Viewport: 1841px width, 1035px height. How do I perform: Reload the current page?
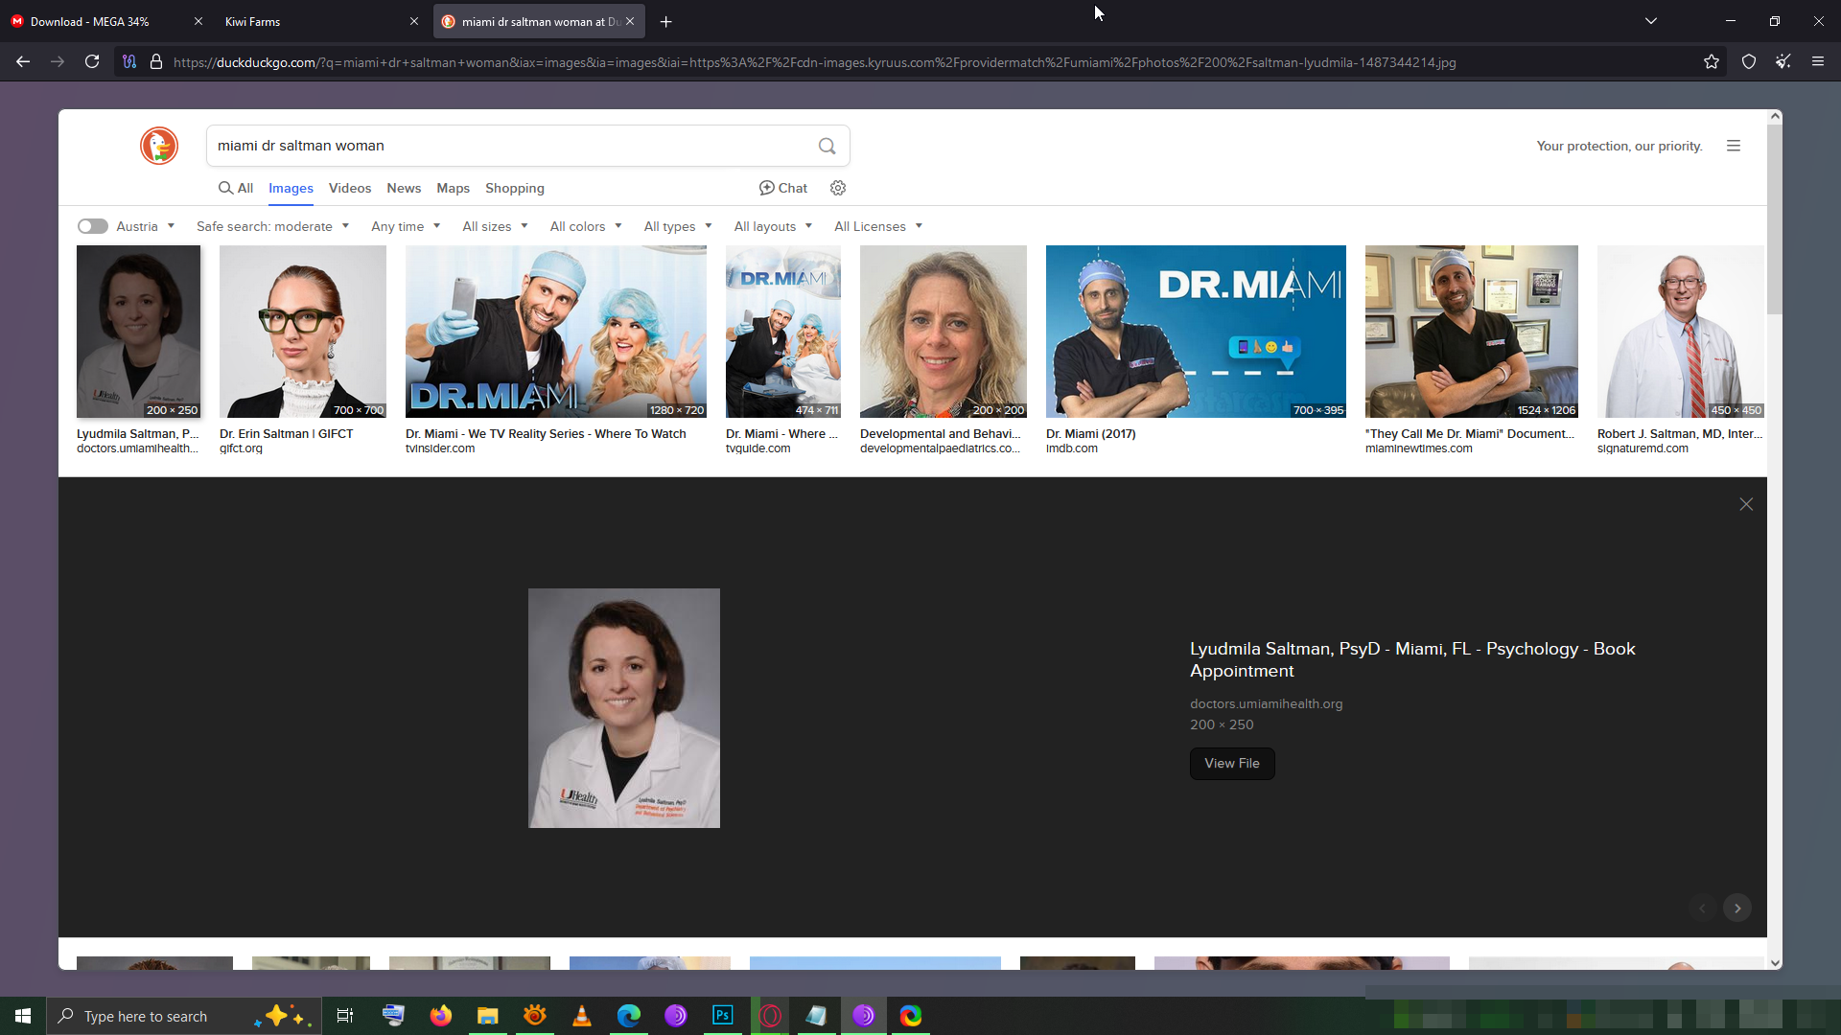pos(92,61)
